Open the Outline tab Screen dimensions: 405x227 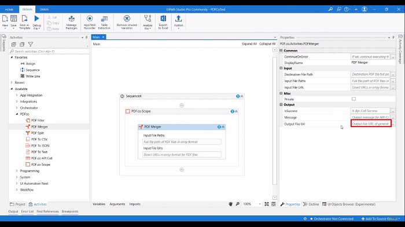[x=311, y=204]
